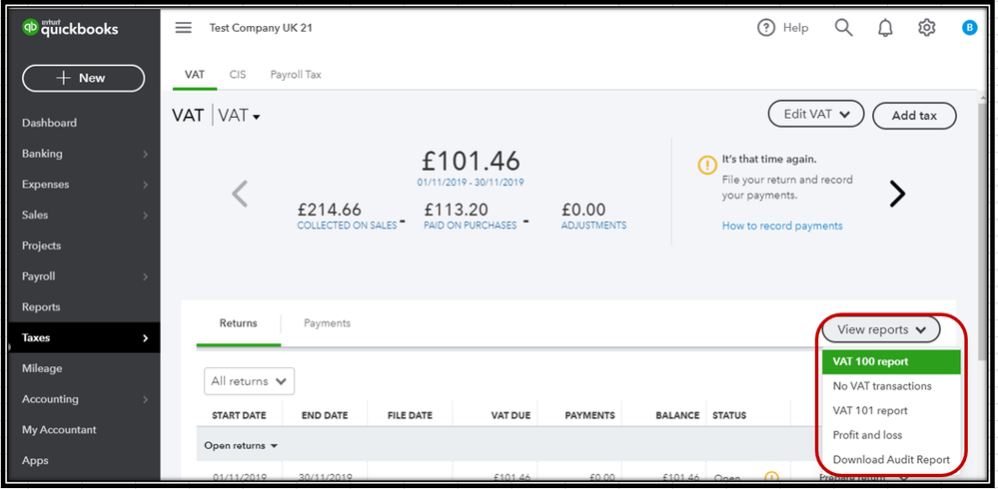Go to previous VAT period arrow

240,194
